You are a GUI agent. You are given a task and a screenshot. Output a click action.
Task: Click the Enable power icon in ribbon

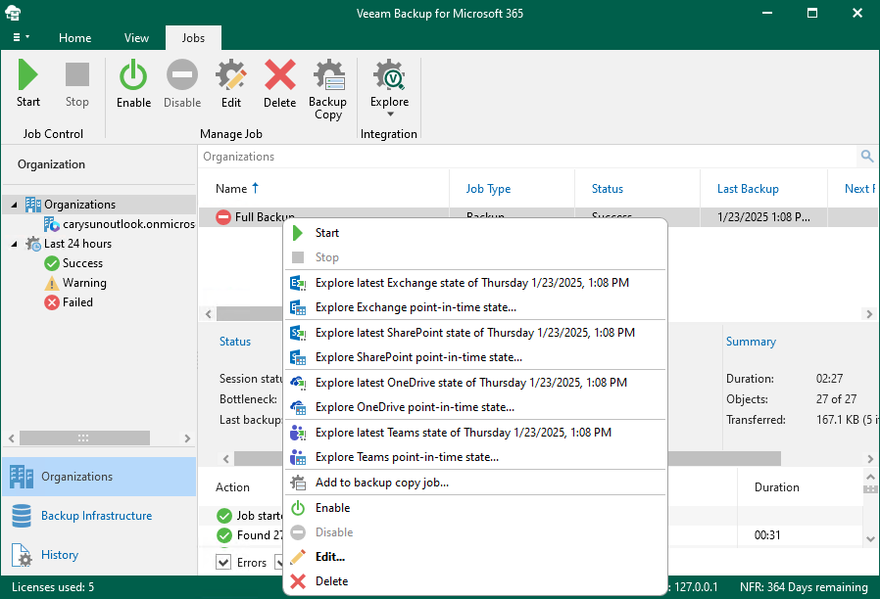pos(133,75)
